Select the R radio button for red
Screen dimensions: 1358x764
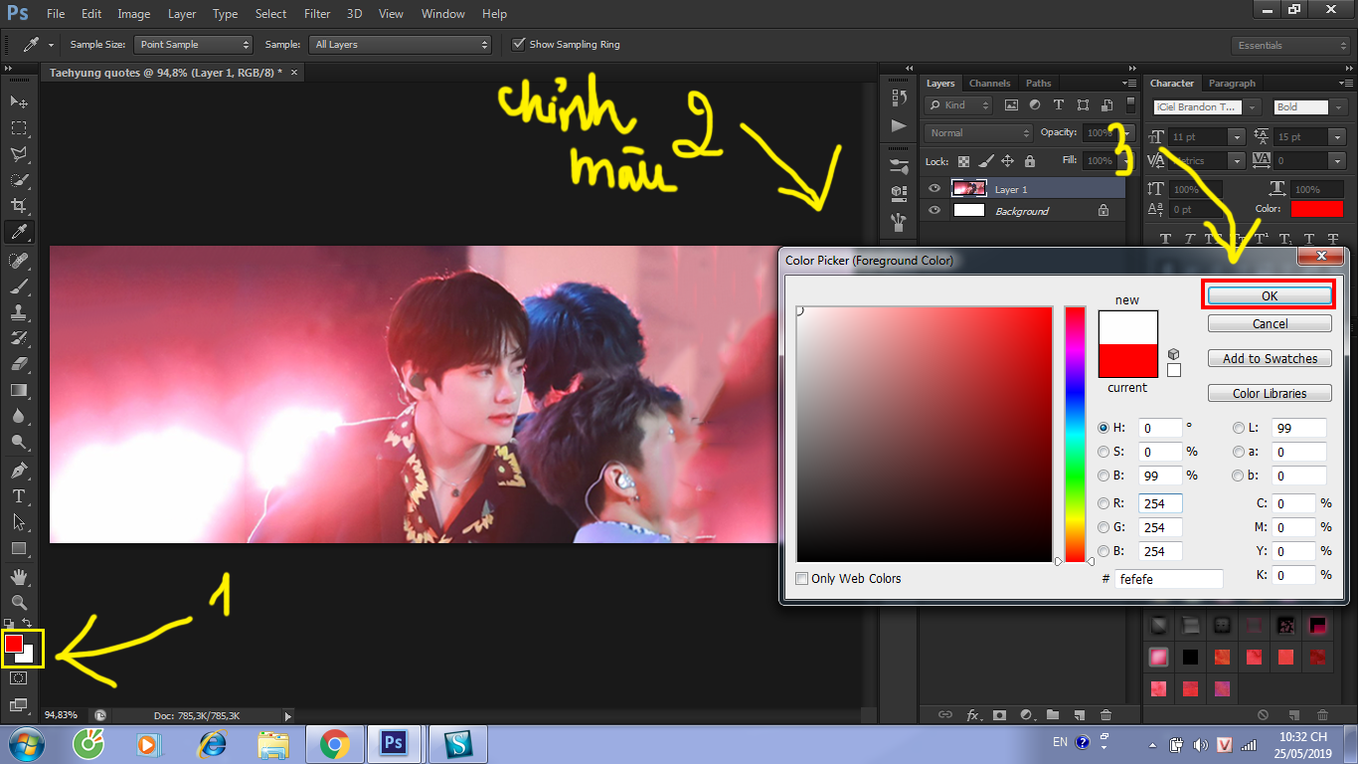(1103, 503)
